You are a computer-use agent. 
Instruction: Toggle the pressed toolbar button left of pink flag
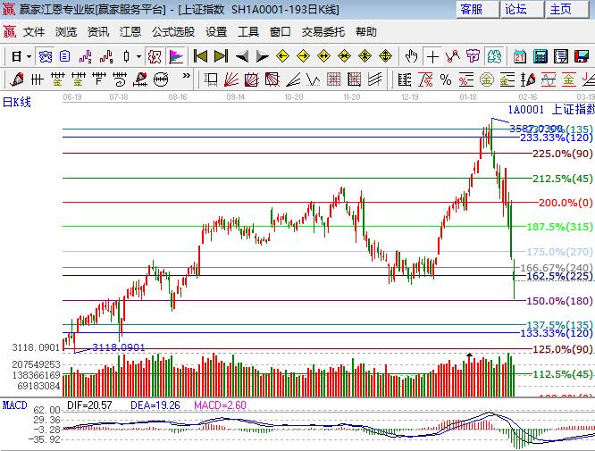point(155,56)
